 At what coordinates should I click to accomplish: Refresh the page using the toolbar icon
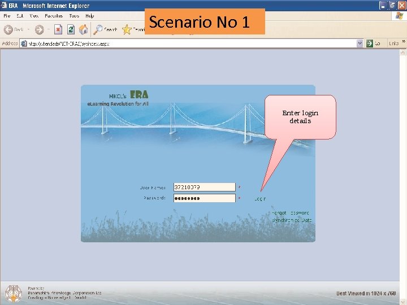click(x=71, y=29)
